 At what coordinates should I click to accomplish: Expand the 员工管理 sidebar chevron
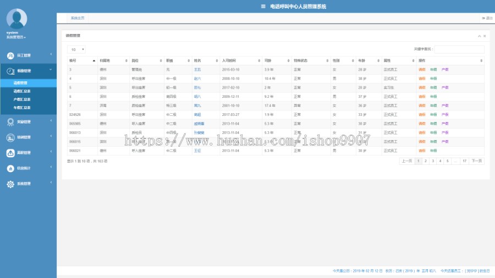[51, 54]
